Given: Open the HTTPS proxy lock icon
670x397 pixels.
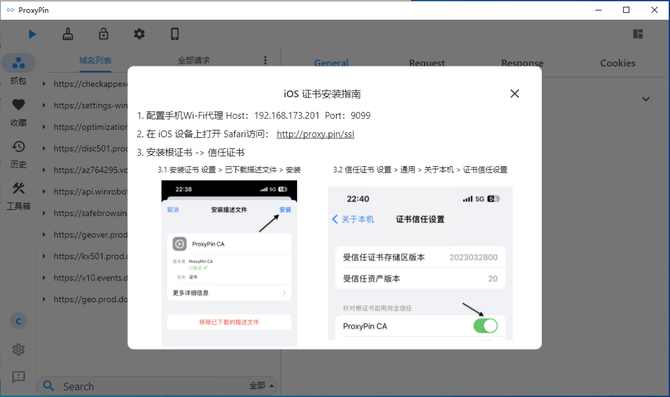Looking at the screenshot, I should tap(104, 34).
